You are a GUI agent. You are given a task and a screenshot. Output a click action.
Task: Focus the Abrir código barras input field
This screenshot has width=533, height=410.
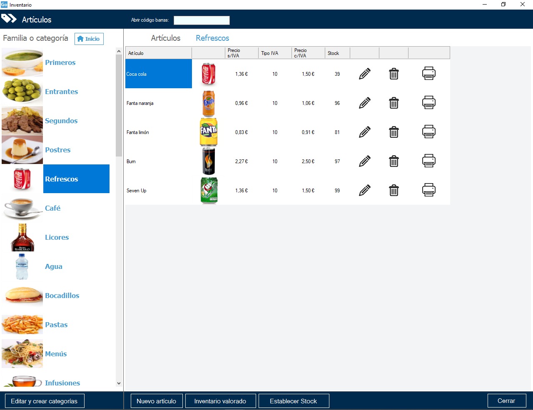coord(202,20)
